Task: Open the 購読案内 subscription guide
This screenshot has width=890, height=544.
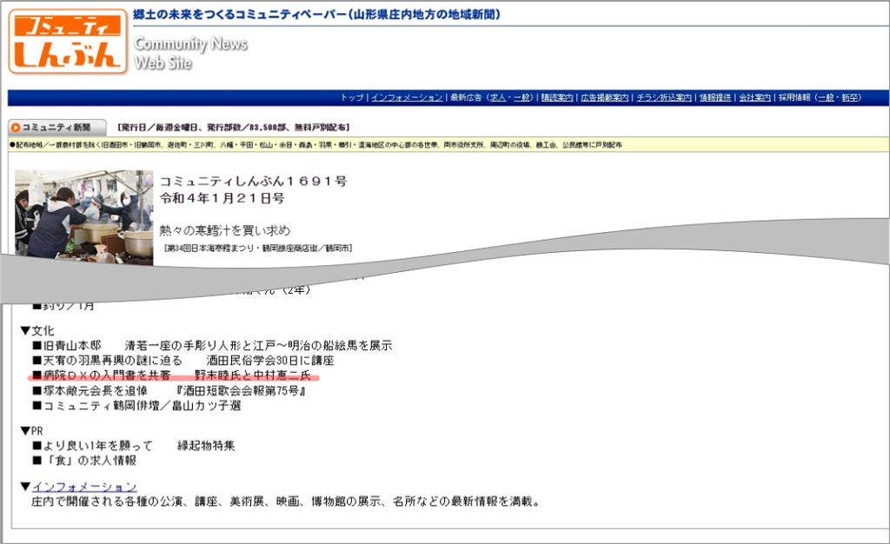Action: pos(556,97)
